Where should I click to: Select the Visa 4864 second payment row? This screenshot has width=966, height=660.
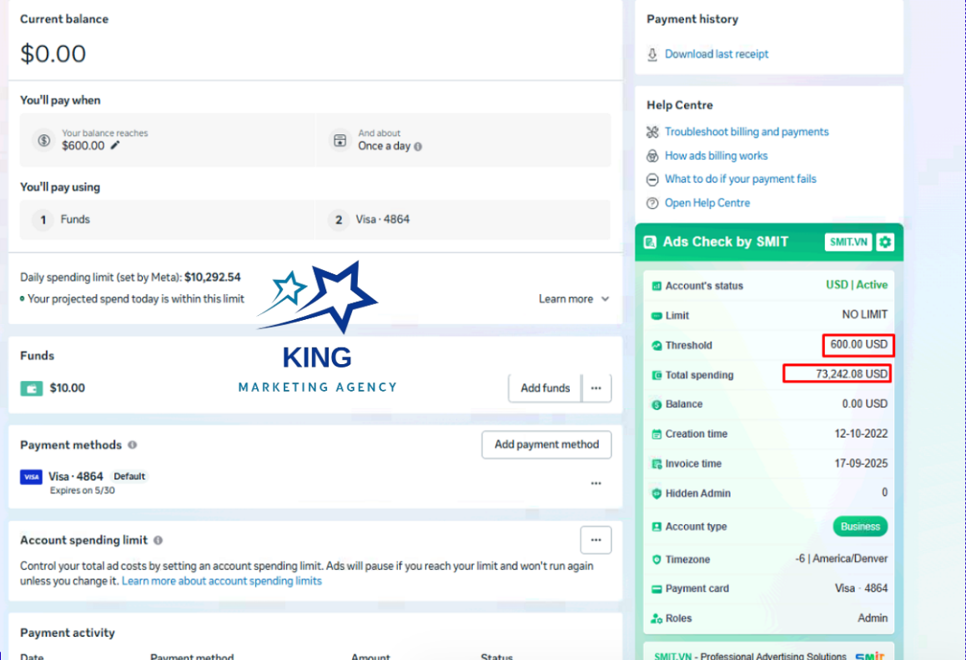[x=463, y=219]
